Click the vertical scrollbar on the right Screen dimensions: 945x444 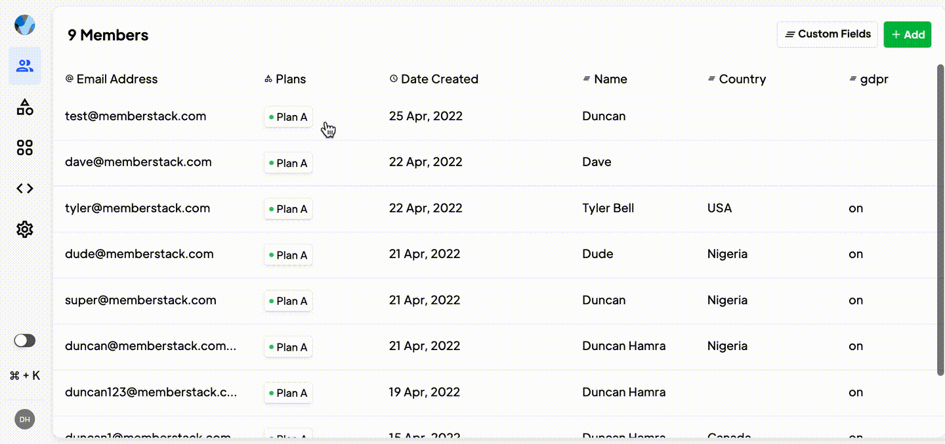click(940, 220)
